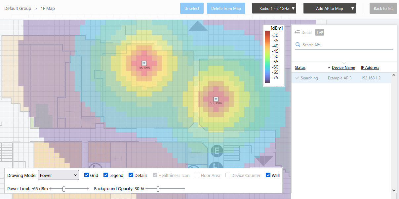Click the upper-left access point icon on map

[x=144, y=63]
